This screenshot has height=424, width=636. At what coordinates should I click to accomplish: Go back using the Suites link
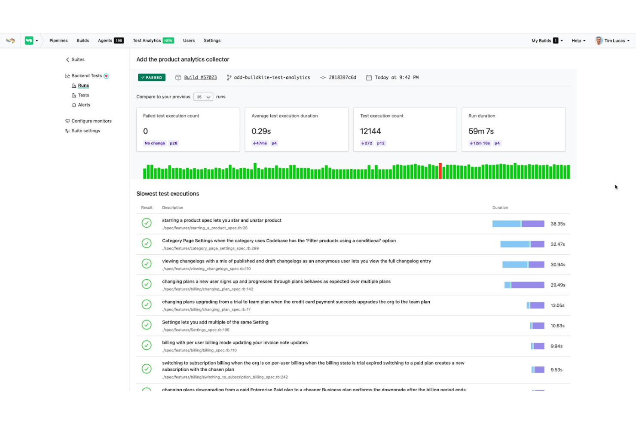pyautogui.click(x=75, y=59)
